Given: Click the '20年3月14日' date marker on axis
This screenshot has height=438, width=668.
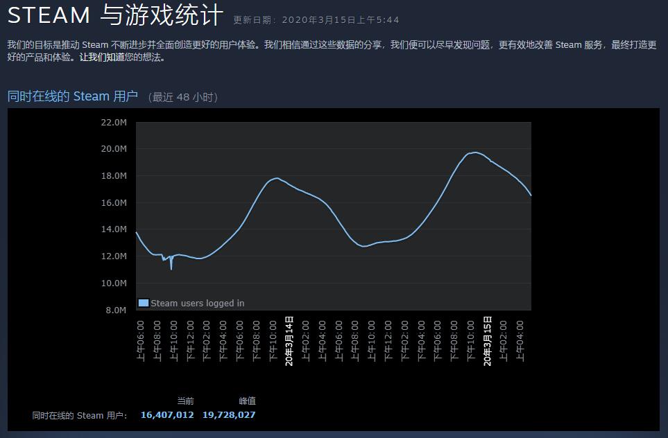Looking at the screenshot, I should 289,340.
